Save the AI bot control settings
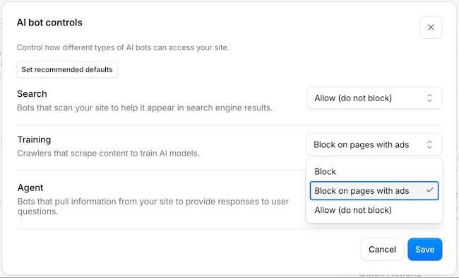459x278 pixels. pyautogui.click(x=424, y=249)
